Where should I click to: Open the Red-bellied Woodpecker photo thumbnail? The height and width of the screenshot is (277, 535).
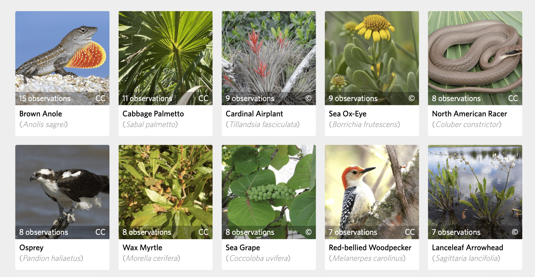pyautogui.click(x=372, y=192)
